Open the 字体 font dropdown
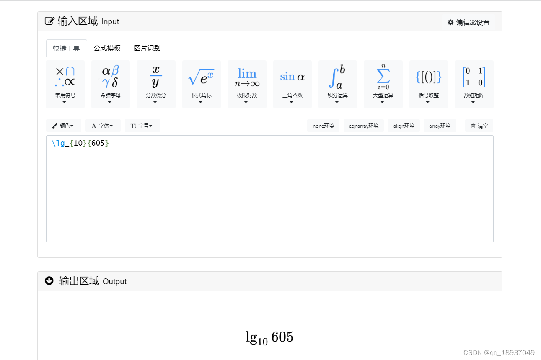 (103, 126)
